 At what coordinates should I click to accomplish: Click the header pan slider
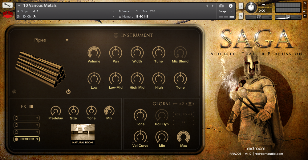click(259, 17)
